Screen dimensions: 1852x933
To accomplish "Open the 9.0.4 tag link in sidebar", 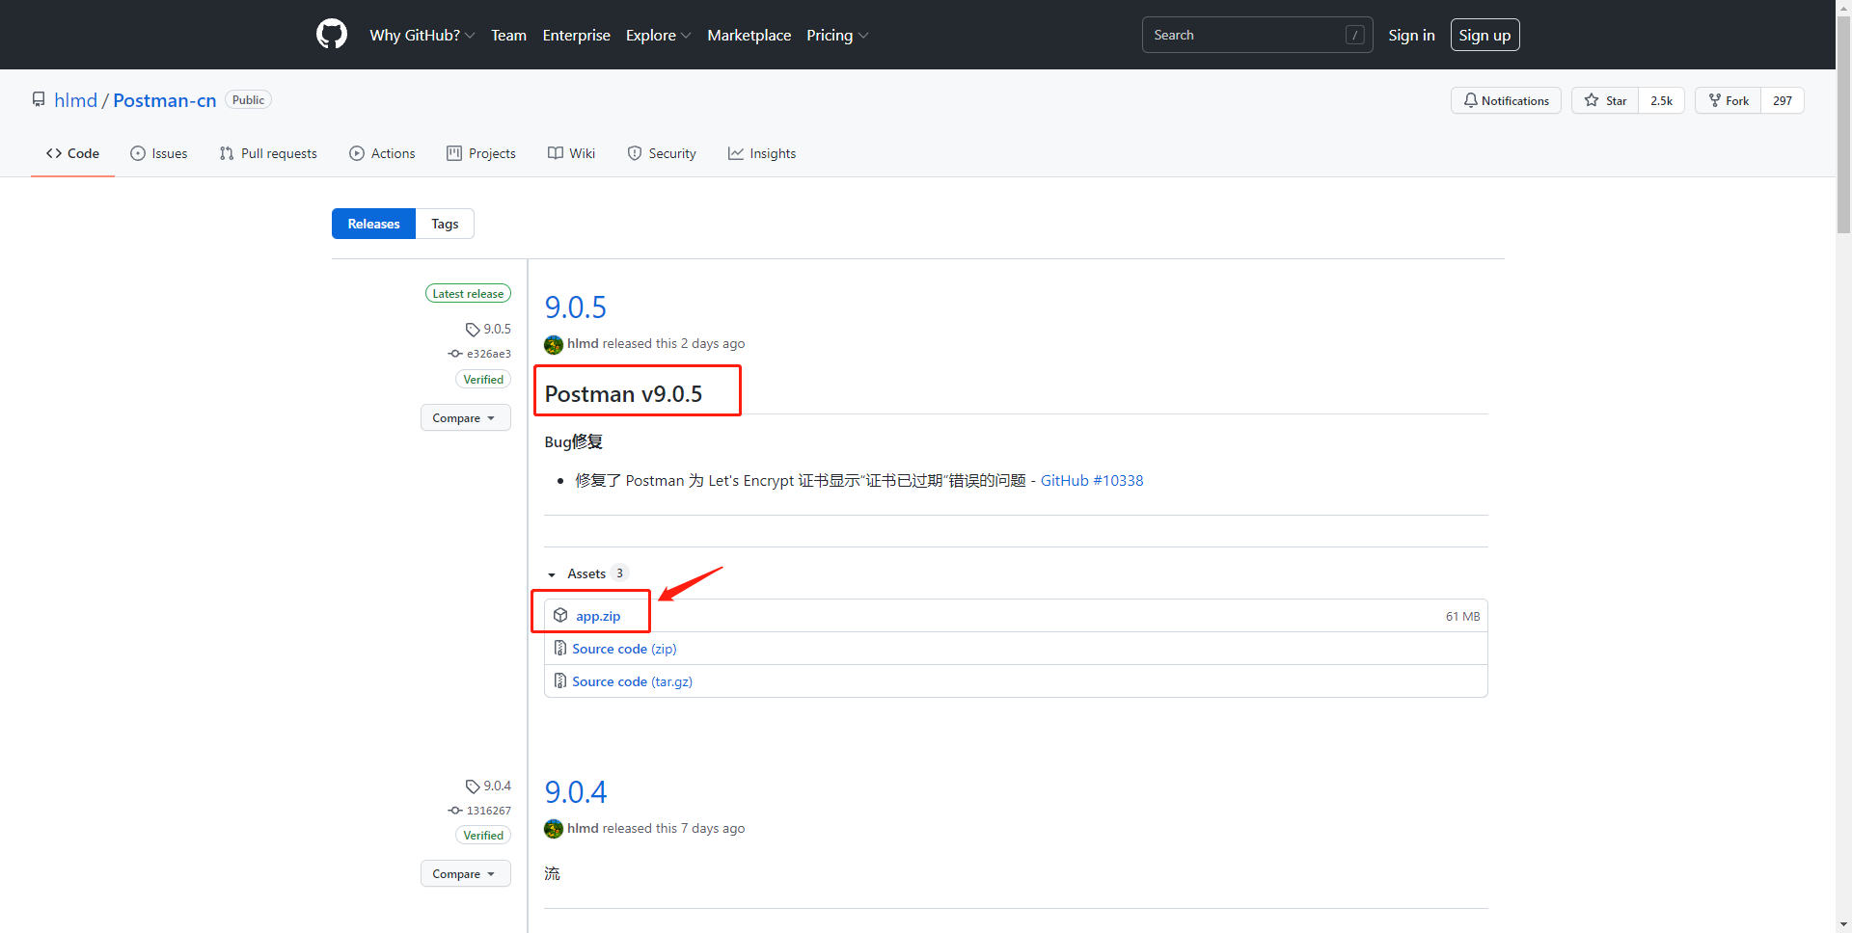I will 488,786.
